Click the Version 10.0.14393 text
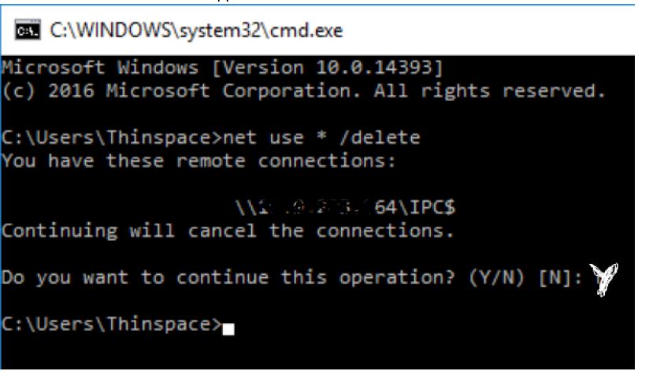 pos(328,68)
